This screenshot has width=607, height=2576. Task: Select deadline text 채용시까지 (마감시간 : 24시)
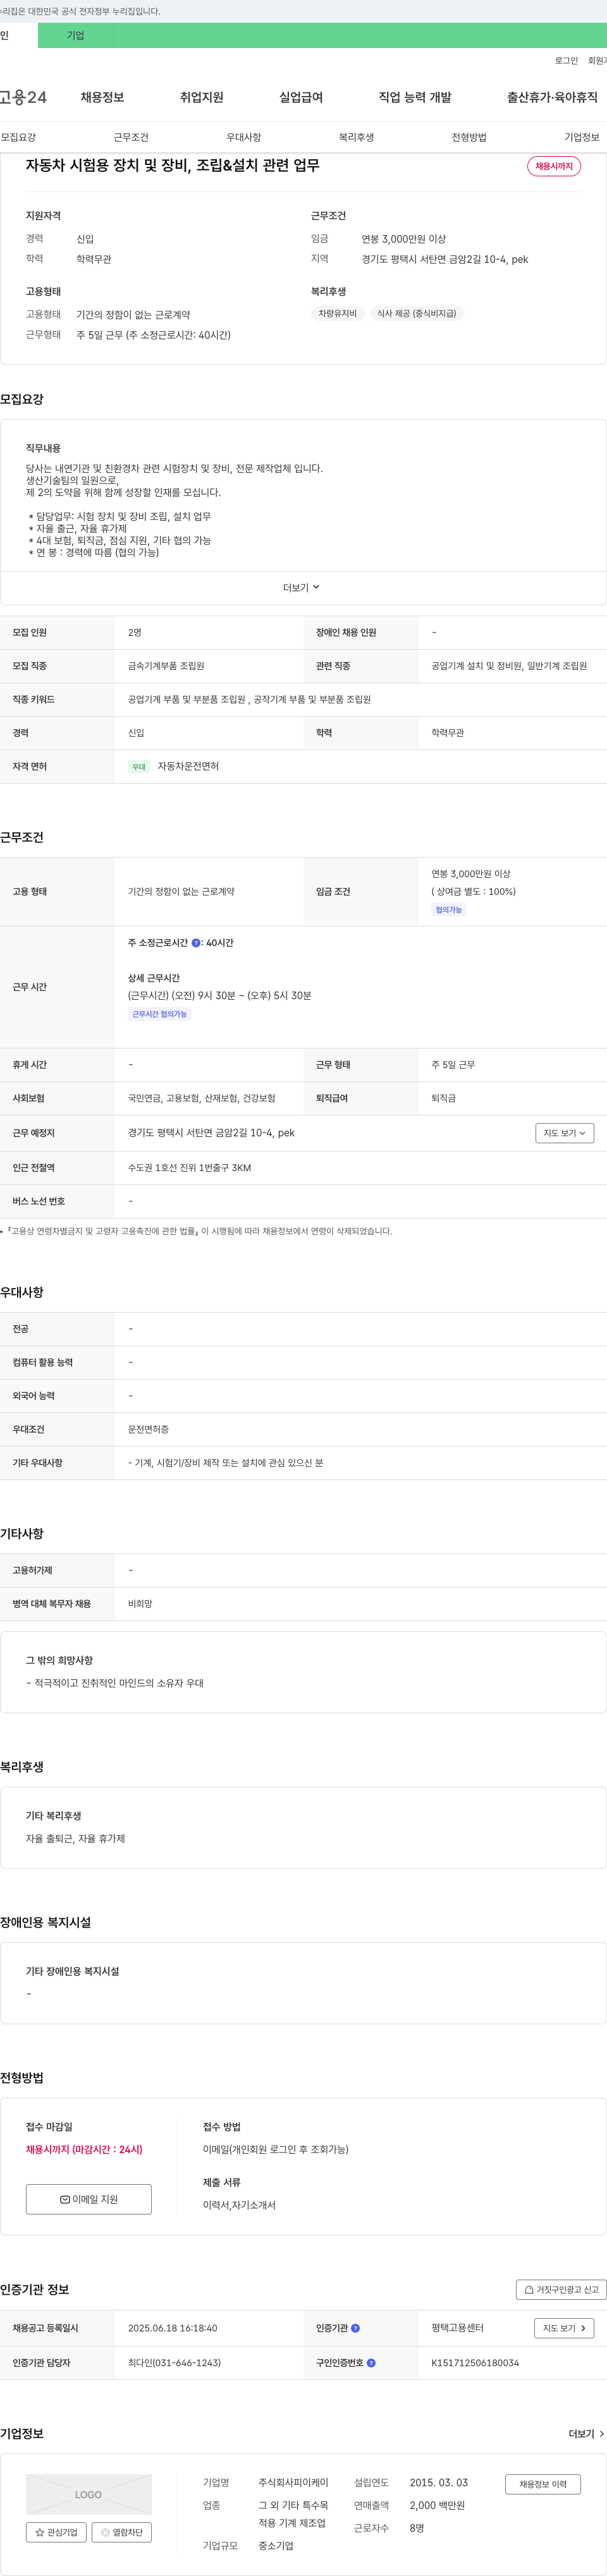coord(84,2149)
